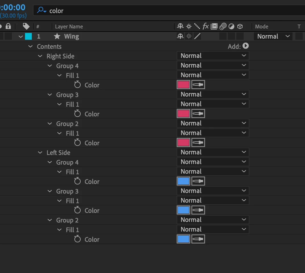Image resolution: width=305 pixels, height=273 pixels.
Task: Click stopwatch for Left Side Group 2 Color
Action: click(x=78, y=239)
